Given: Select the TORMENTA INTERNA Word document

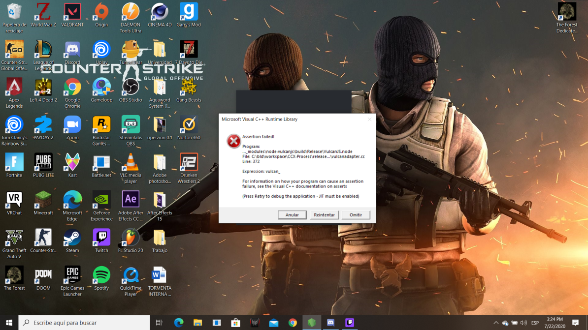Looking at the screenshot, I should [x=160, y=281].
